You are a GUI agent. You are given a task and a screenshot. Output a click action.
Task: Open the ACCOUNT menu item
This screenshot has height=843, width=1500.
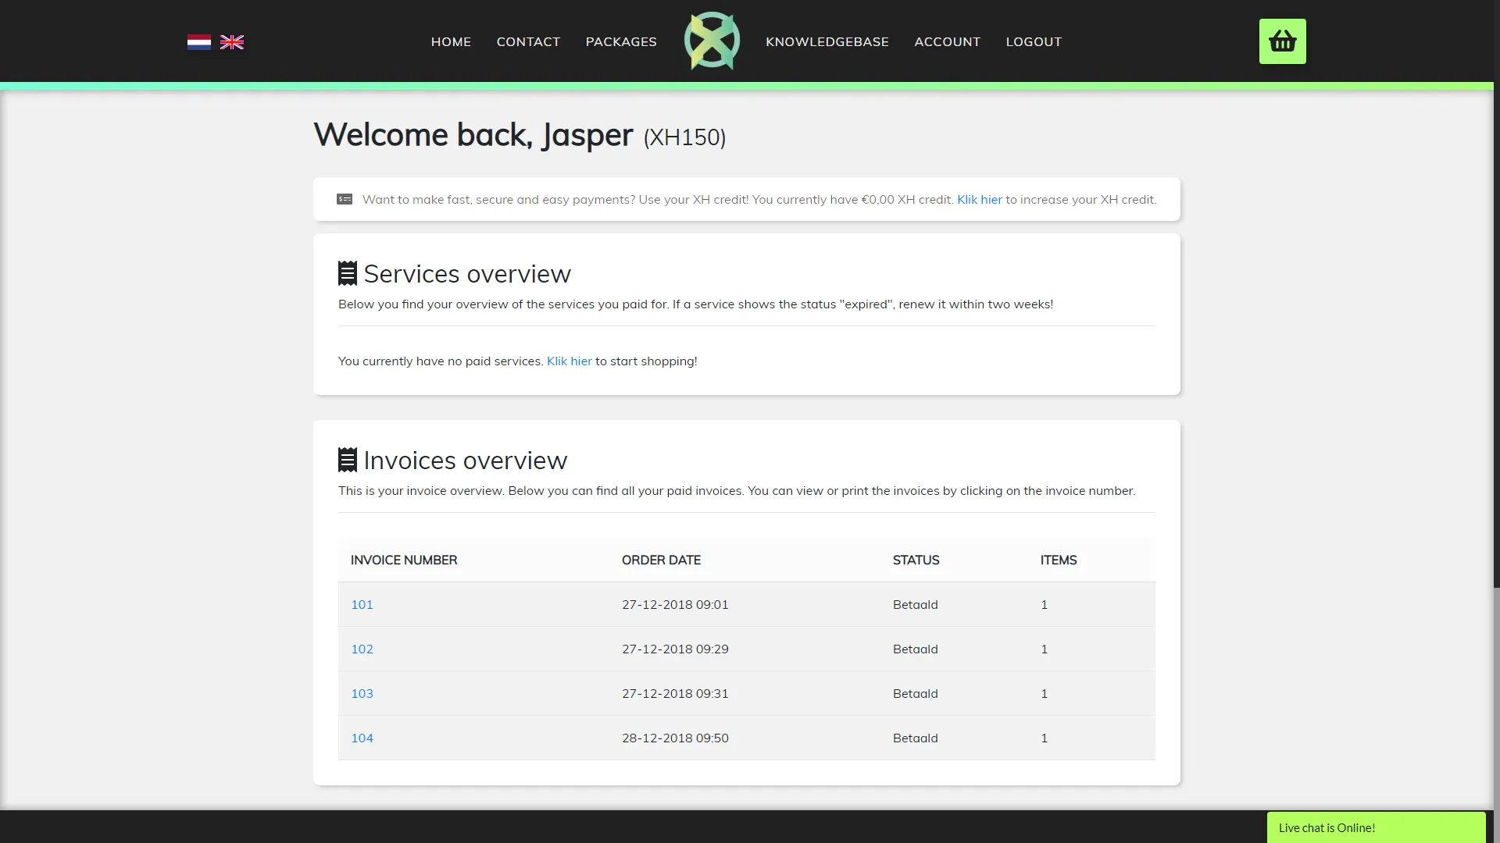tap(947, 42)
